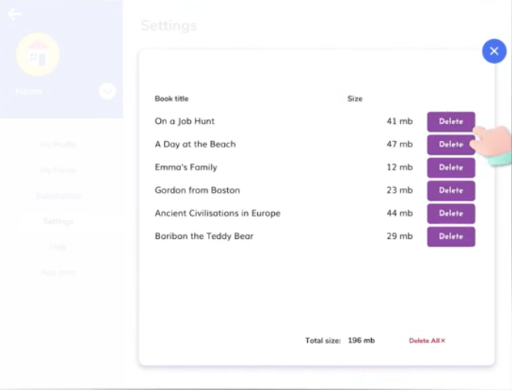Click the Book title column header
The image size is (512, 390).
(x=172, y=99)
